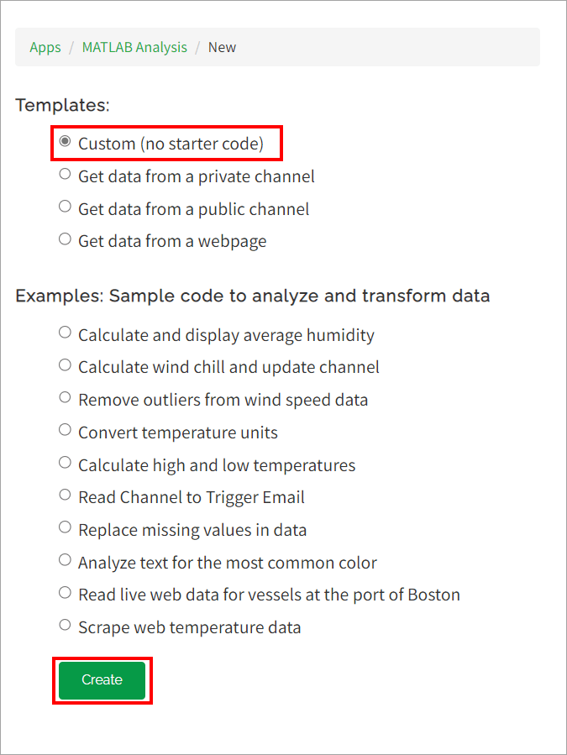The image size is (567, 755).
Task: Pick Convert temperature units example
Action: 66,431
